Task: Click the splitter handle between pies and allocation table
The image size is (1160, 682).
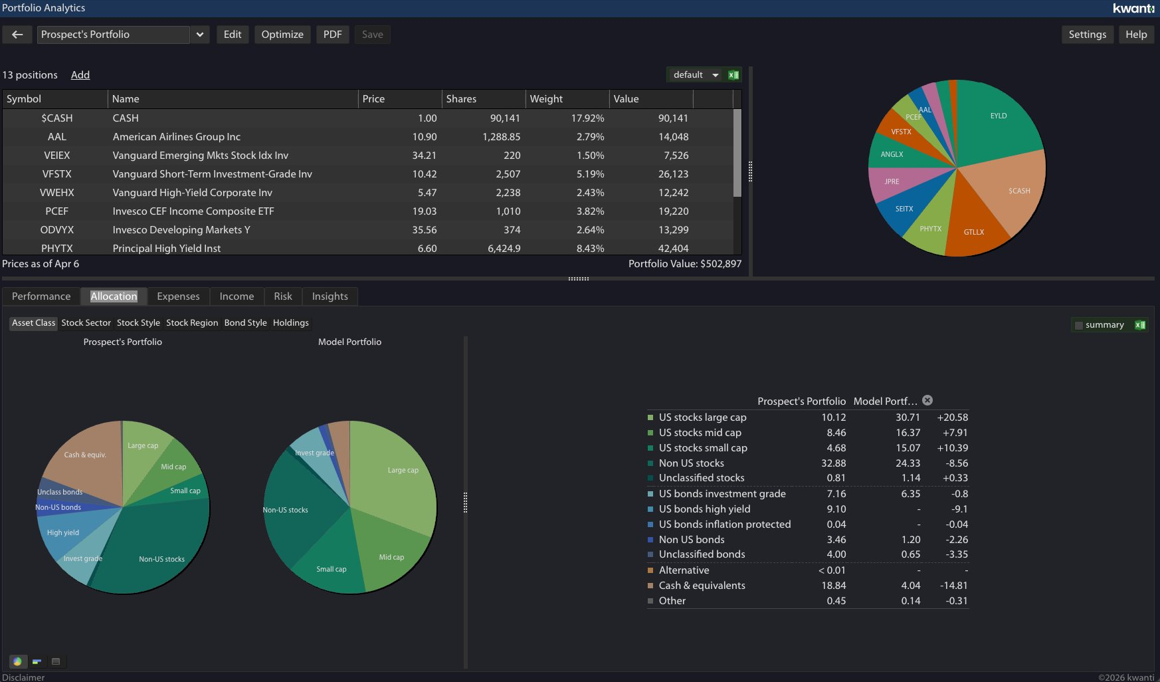Action: pos(465,503)
